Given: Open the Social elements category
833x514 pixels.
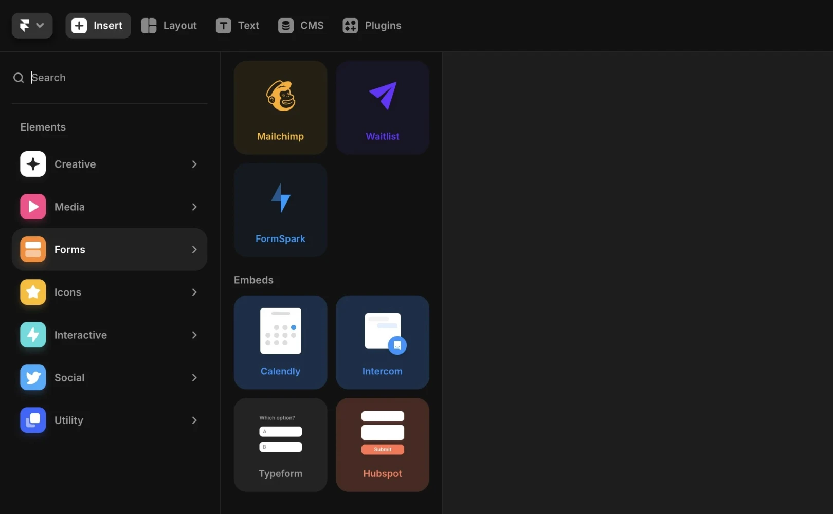Looking at the screenshot, I should (x=109, y=377).
